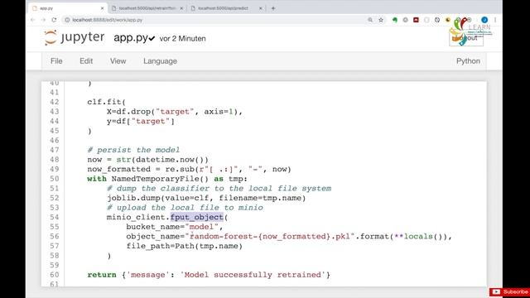Click 'now_formatted = re.sub' line

189,169
